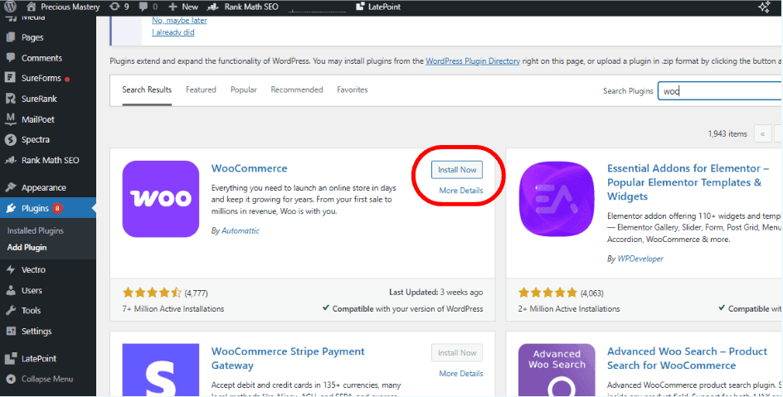783x397 pixels.
Task: Open comments bubble in admin bar
Action: click(x=148, y=7)
